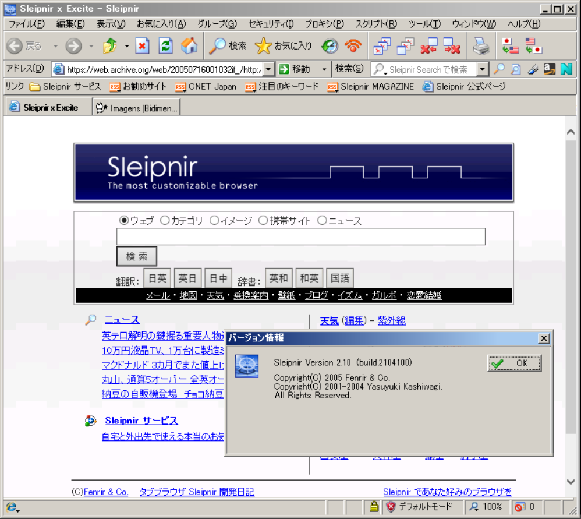581x519 pixels.
Task: Open the ファイル(F) menu
Action: tap(27, 24)
